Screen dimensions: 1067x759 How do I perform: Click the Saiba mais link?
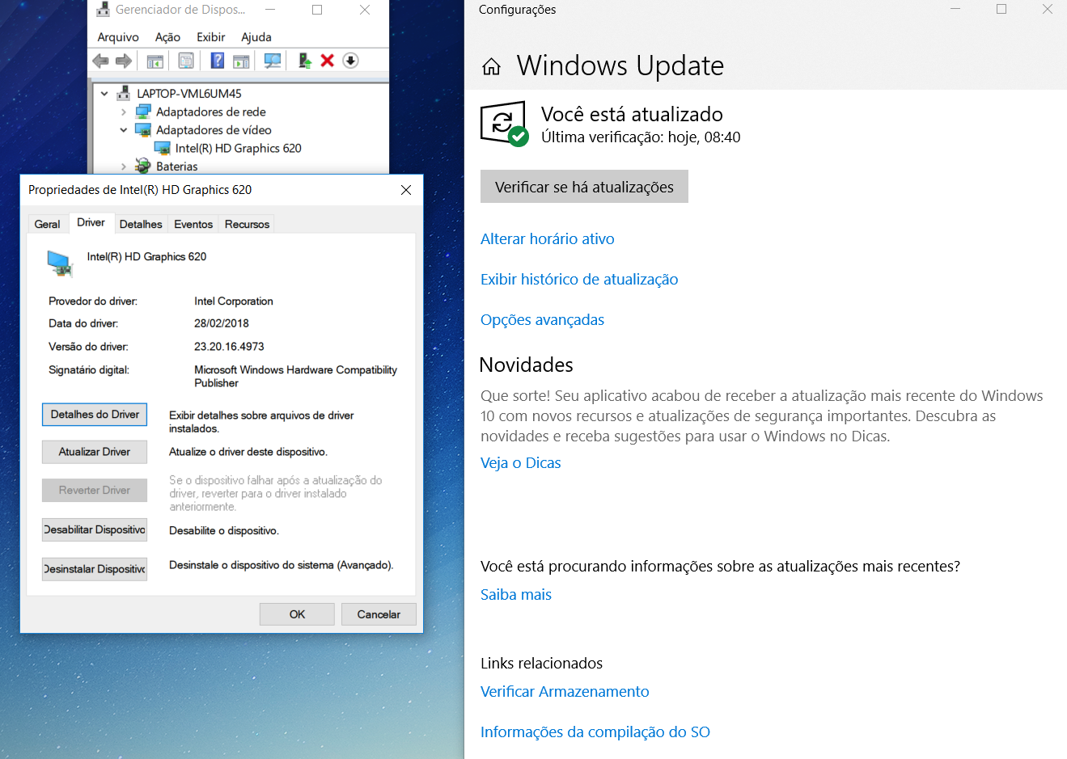point(516,594)
